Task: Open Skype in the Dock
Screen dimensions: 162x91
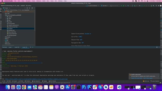Action: pos(100,87)
